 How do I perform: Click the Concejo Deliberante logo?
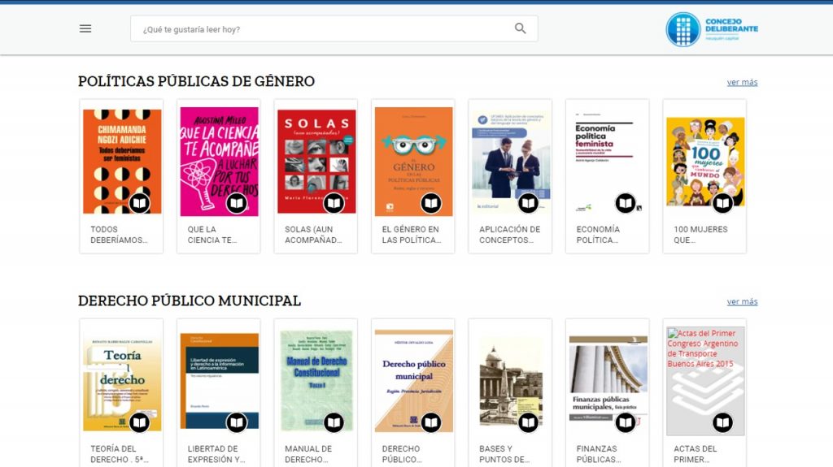click(x=712, y=29)
